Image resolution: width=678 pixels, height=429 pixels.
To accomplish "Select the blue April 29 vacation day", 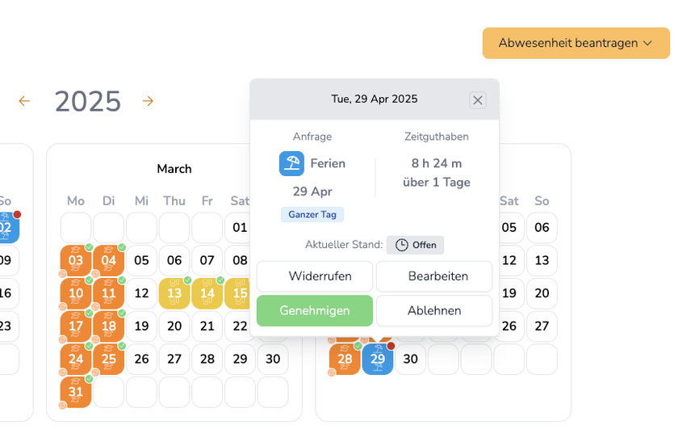I will click(377, 359).
